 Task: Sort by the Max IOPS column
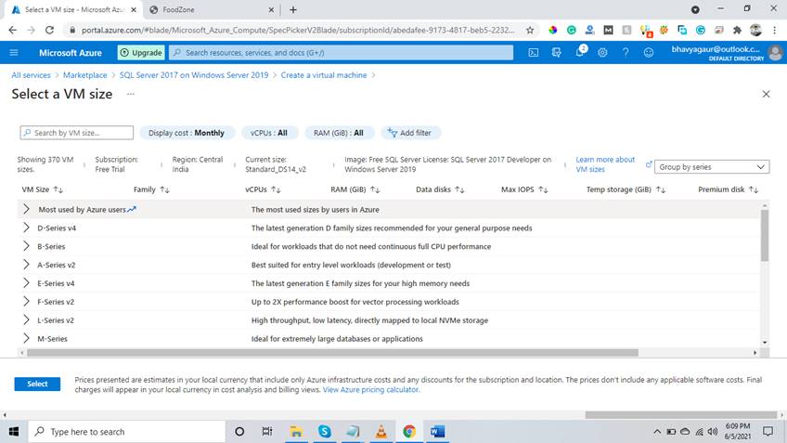(x=524, y=189)
